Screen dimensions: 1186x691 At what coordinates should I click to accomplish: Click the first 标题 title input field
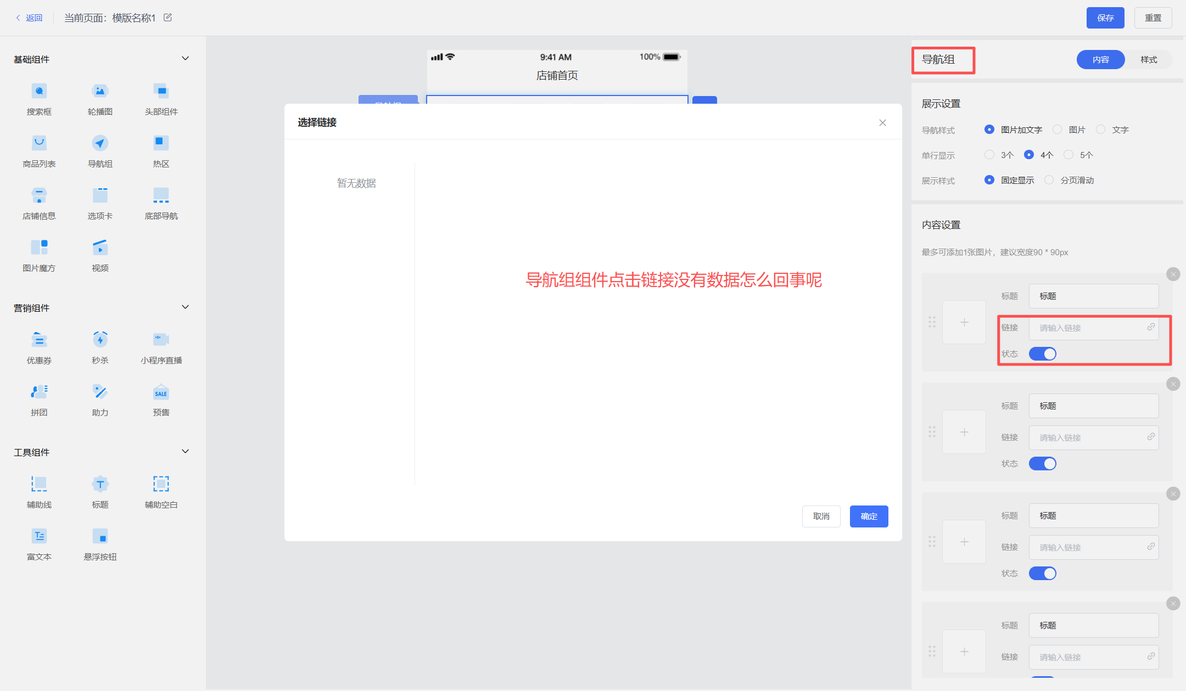(1093, 296)
